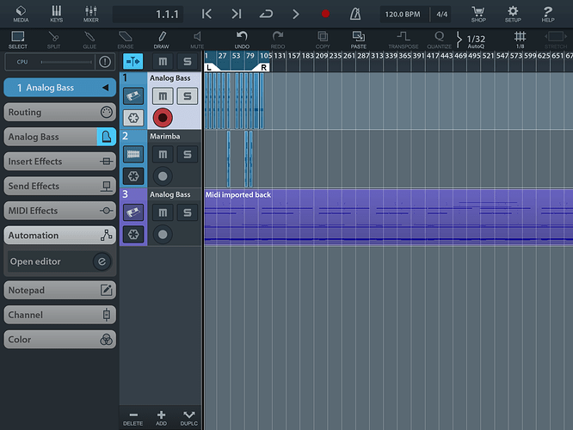Viewport: 573px width, 430px height.
Task: Click Open editor button
Action: coord(60,261)
